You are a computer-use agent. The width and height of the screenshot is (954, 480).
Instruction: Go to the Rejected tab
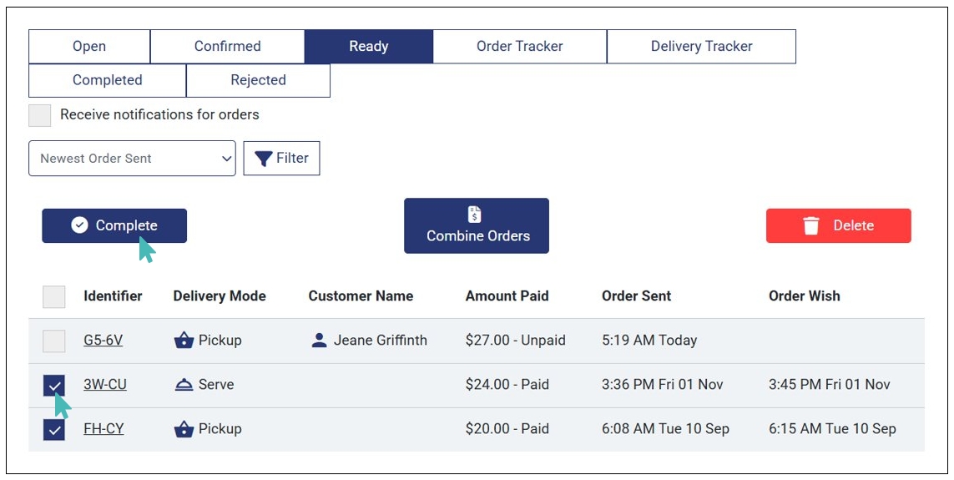(x=258, y=80)
